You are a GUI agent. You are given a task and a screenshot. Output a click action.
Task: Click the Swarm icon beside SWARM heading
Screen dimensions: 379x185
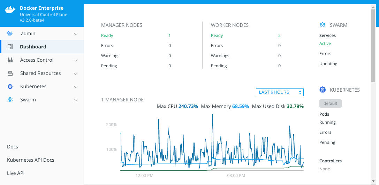point(323,25)
